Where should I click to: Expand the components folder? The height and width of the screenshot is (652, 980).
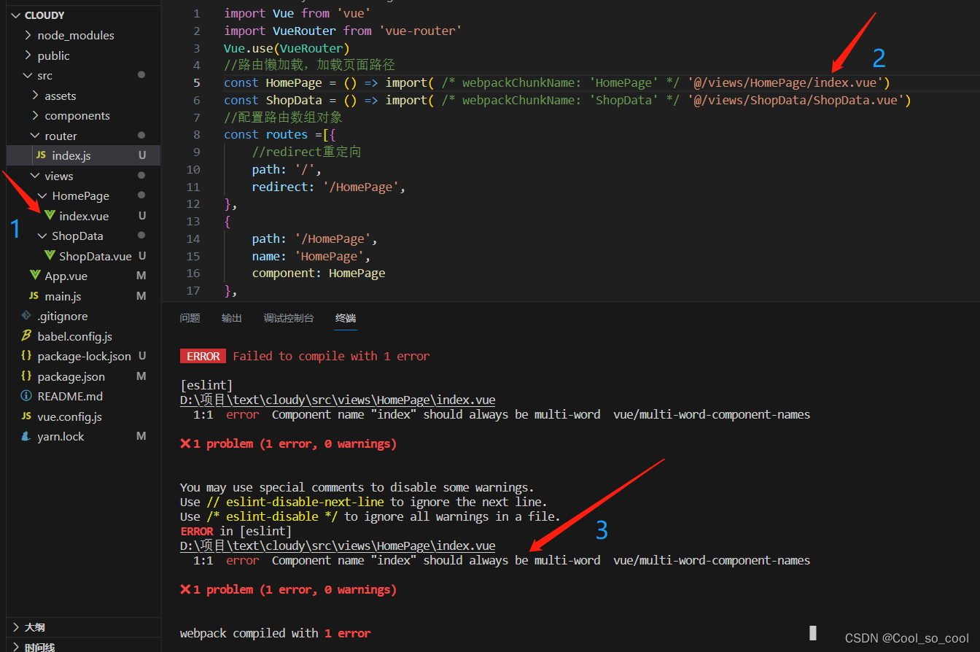pyautogui.click(x=36, y=115)
